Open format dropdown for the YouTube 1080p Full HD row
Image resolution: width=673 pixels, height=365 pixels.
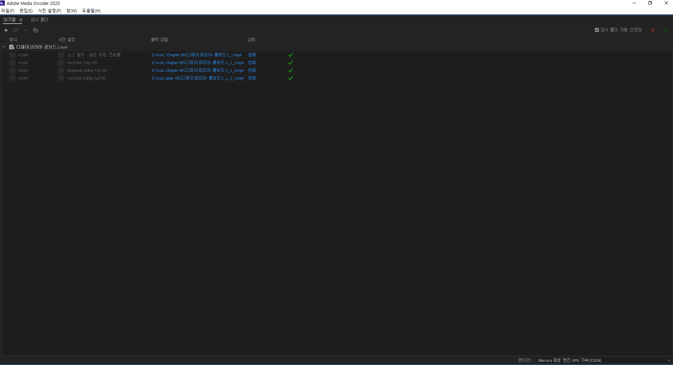point(12,78)
